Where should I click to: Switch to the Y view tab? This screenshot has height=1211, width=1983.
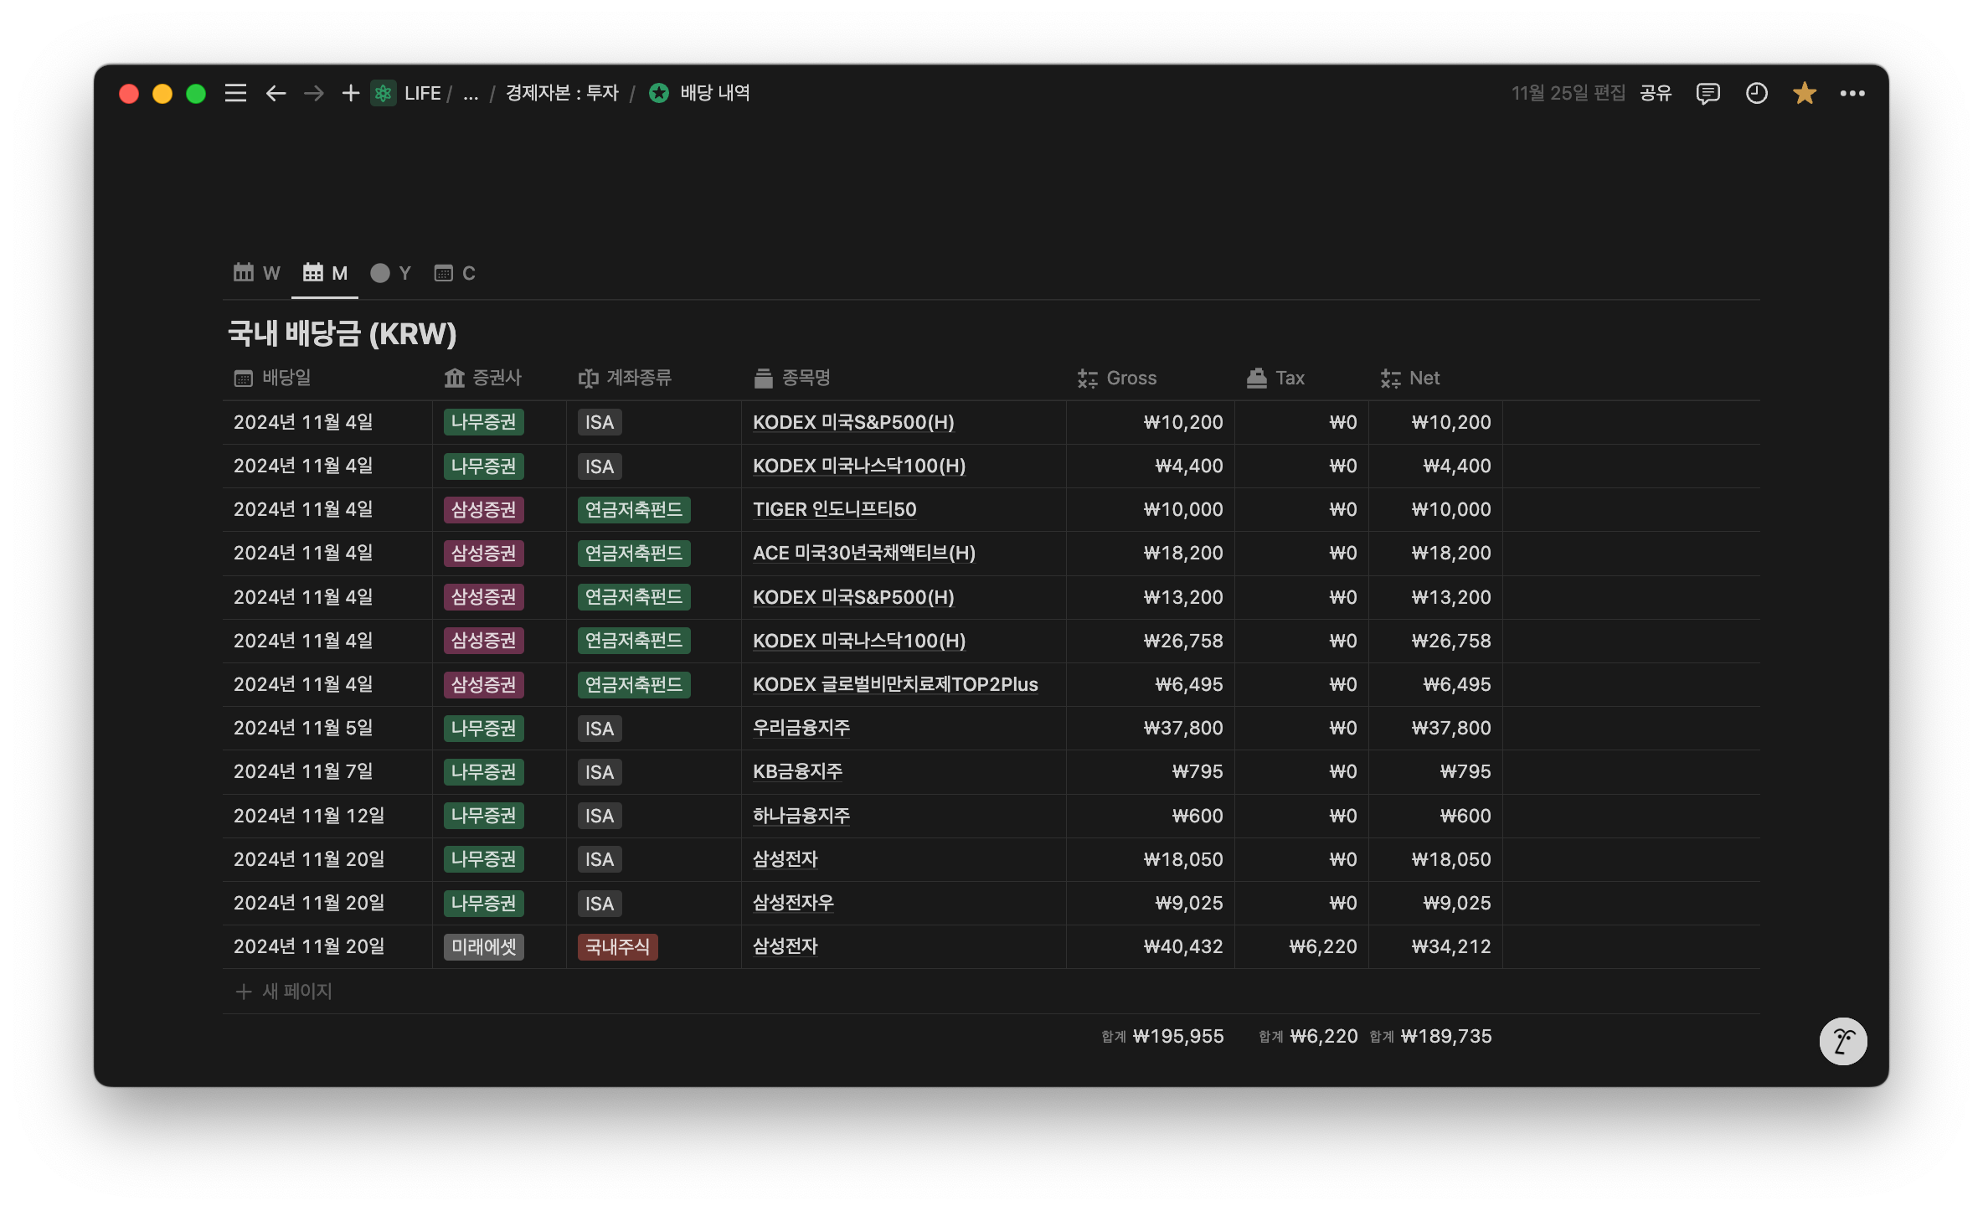(x=391, y=273)
